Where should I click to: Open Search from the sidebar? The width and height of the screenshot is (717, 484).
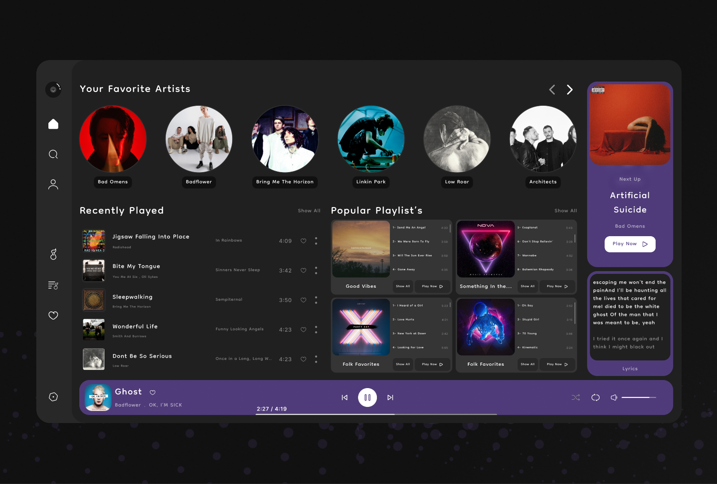(x=53, y=154)
